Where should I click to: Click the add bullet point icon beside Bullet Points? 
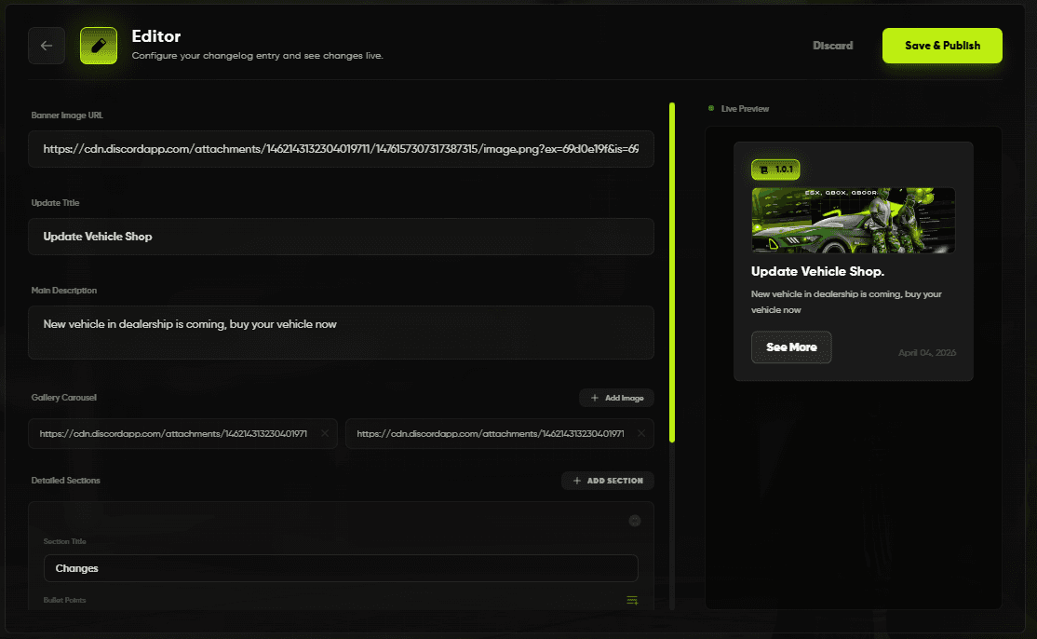click(632, 600)
